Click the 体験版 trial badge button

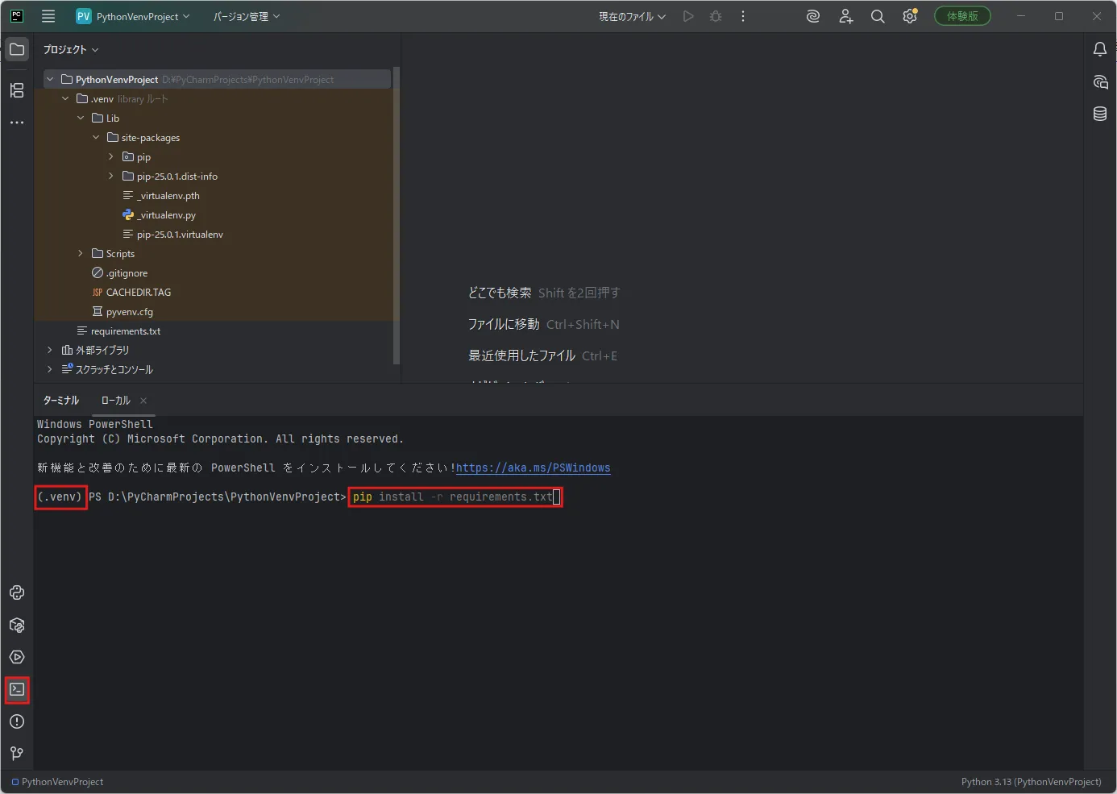[962, 16]
